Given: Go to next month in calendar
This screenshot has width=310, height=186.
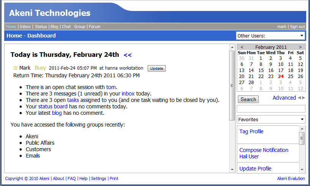Looking at the screenshot, I should coord(300,47).
